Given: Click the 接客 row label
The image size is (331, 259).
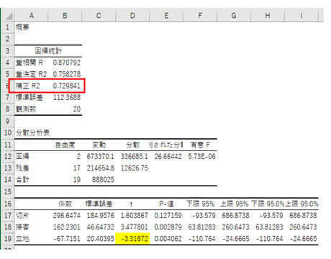Looking at the screenshot, I should 22,227.
